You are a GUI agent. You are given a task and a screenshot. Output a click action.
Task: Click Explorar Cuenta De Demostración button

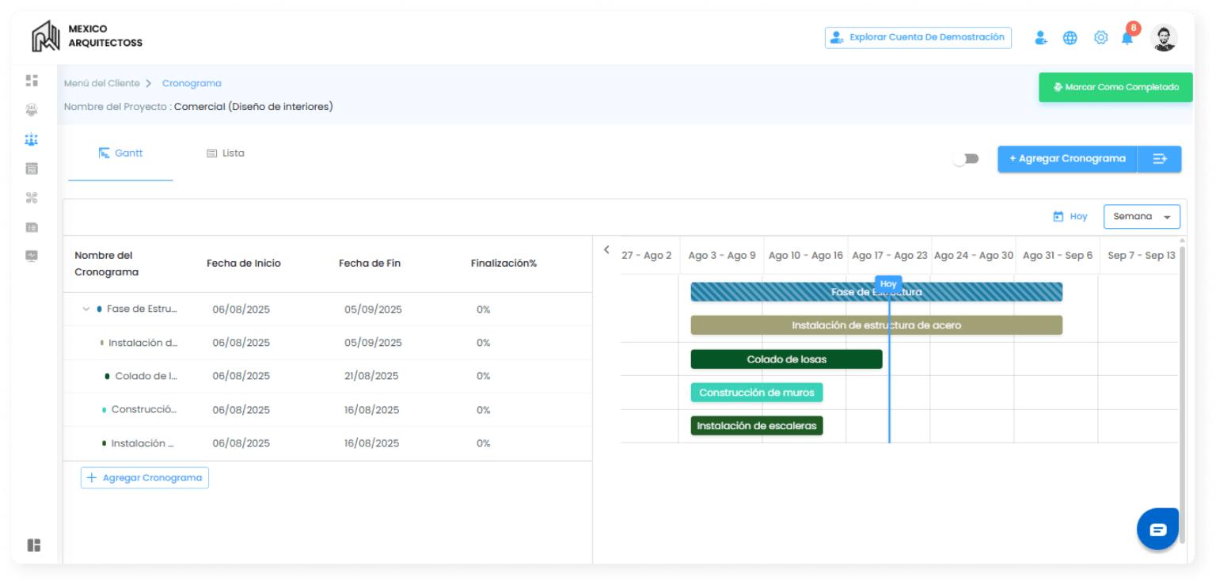pyautogui.click(x=918, y=37)
